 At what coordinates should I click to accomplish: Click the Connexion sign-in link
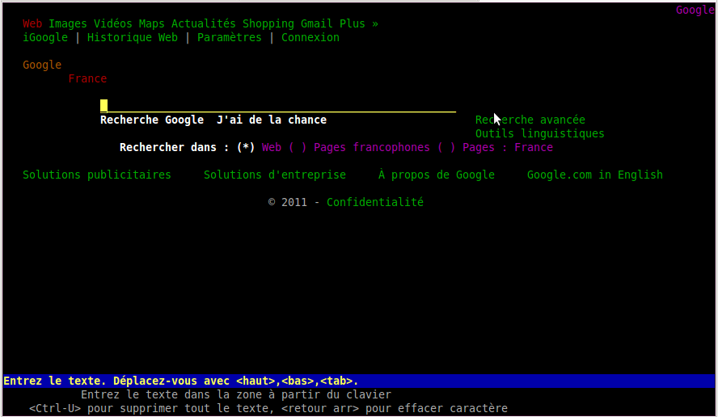[x=310, y=37]
